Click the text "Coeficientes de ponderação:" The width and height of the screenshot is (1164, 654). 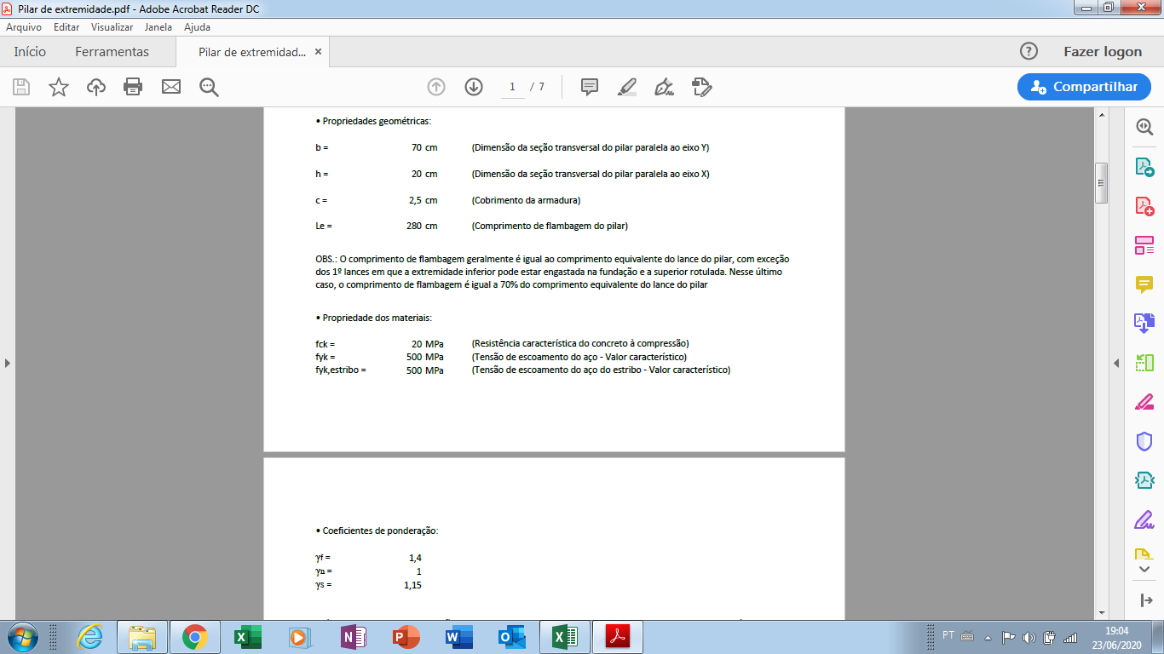coord(380,531)
